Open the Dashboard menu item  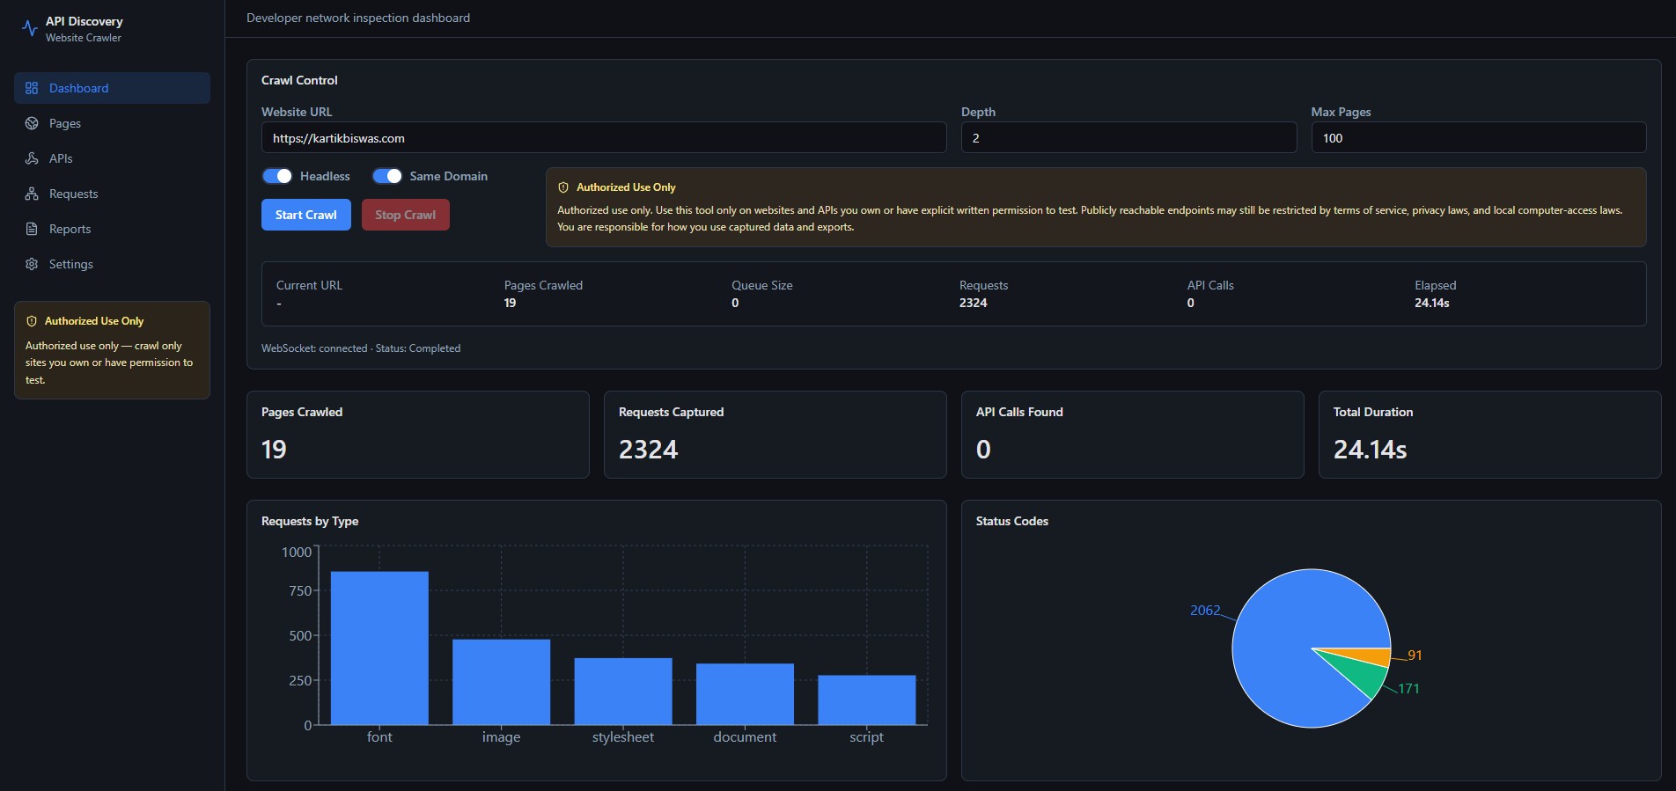112,88
